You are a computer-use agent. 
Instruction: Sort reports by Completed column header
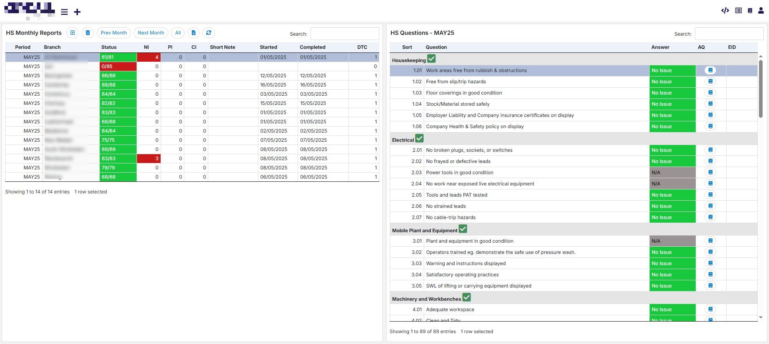pyautogui.click(x=312, y=47)
